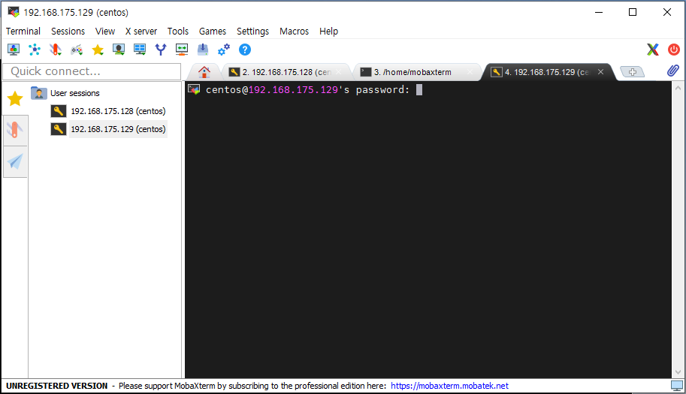Open the Sessions menu
Screen dimensions: 686x394
[68, 32]
